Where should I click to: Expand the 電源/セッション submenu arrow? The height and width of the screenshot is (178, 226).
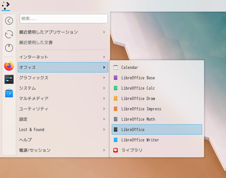click(x=104, y=150)
